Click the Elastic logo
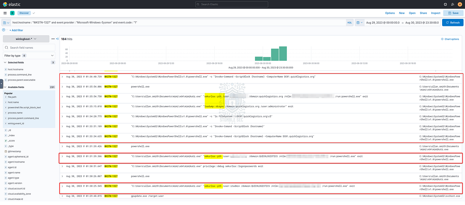The image size is (465, 205). 11,4
